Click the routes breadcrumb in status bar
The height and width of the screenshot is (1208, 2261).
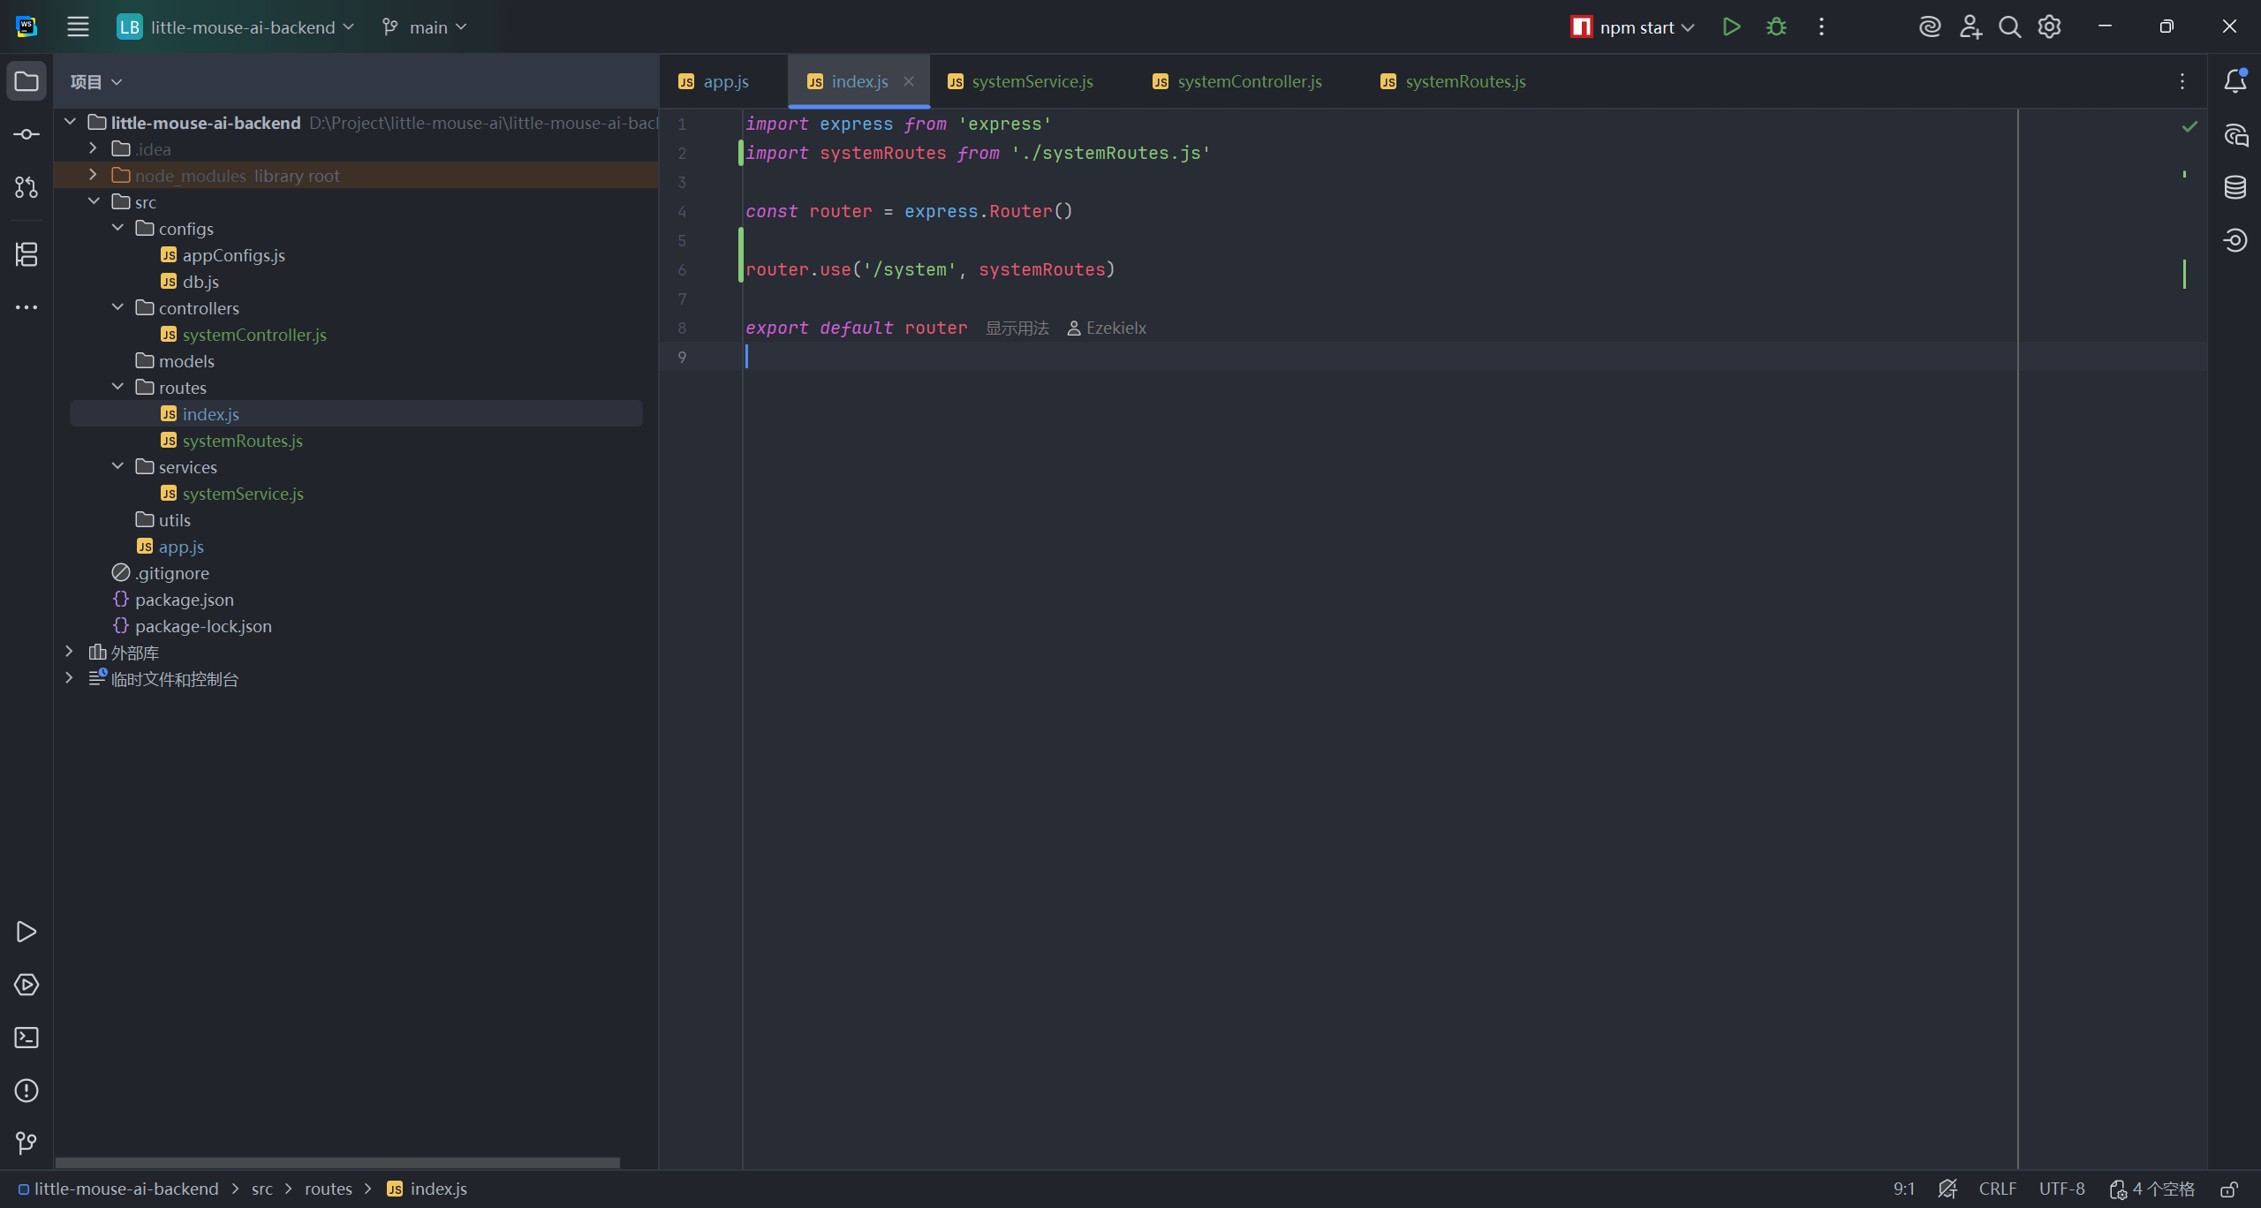click(x=328, y=1189)
